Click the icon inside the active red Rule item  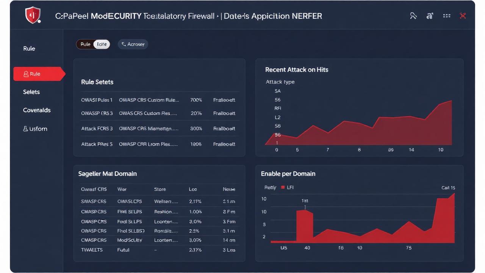pos(26,74)
